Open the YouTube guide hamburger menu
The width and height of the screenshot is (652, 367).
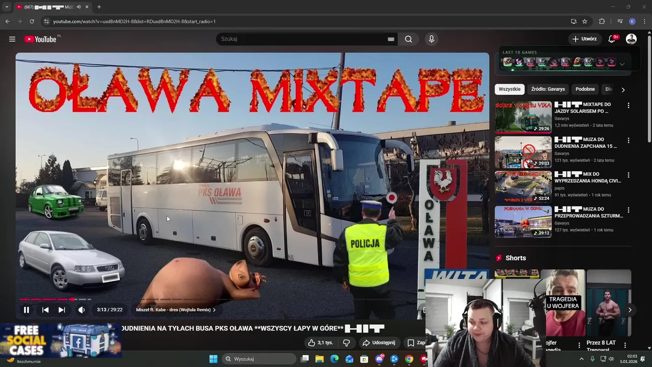pyautogui.click(x=12, y=39)
